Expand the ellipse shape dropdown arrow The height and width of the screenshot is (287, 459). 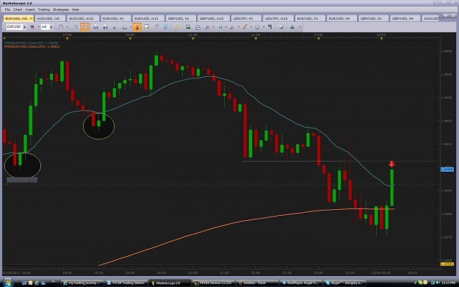coord(264,27)
